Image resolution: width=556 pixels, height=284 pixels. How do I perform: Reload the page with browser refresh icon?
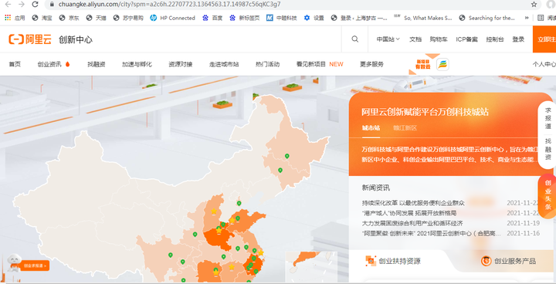coord(35,5)
